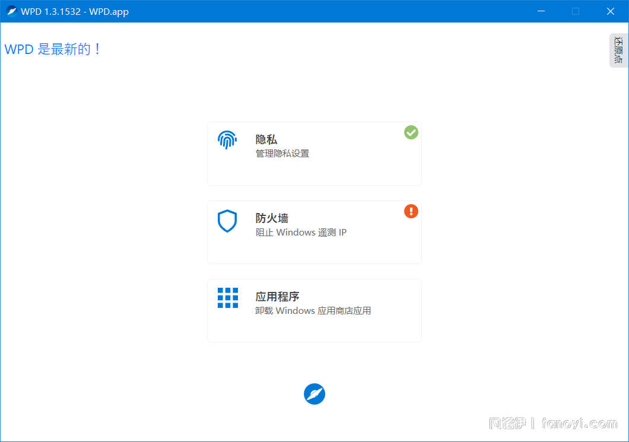Click the WPD app icon in title bar
Image resolution: width=629 pixels, height=442 pixels.
coord(12,11)
